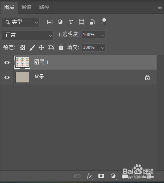
Task: Open the 类型 filter dropdown
Action: (x=21, y=22)
